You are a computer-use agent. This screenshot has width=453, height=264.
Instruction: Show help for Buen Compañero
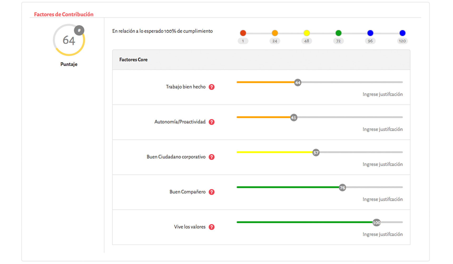coord(211,192)
